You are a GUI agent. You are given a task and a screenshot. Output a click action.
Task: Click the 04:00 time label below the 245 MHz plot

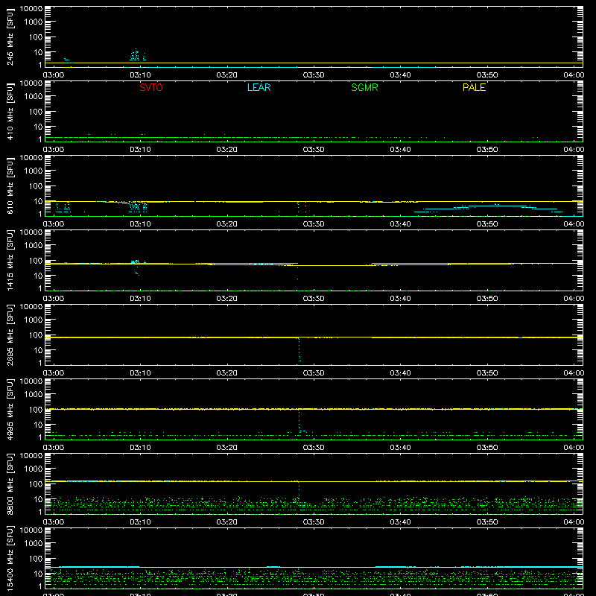pos(574,75)
